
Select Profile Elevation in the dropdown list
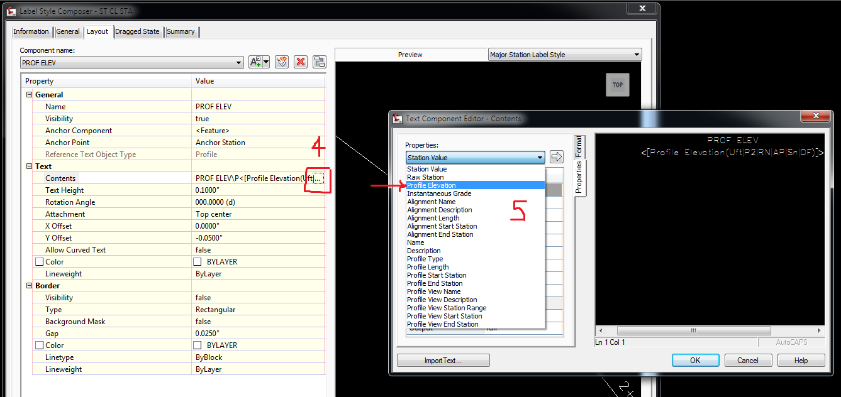[x=475, y=185]
